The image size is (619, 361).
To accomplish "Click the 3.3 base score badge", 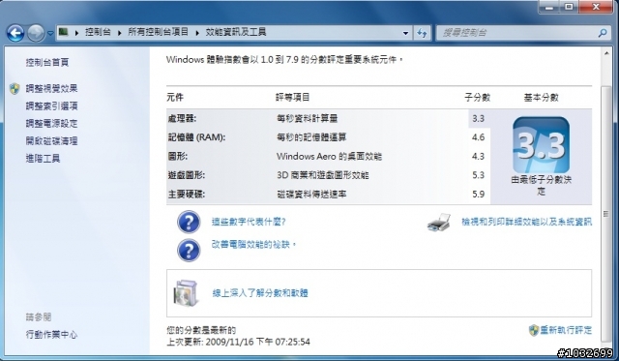I will 541,144.
